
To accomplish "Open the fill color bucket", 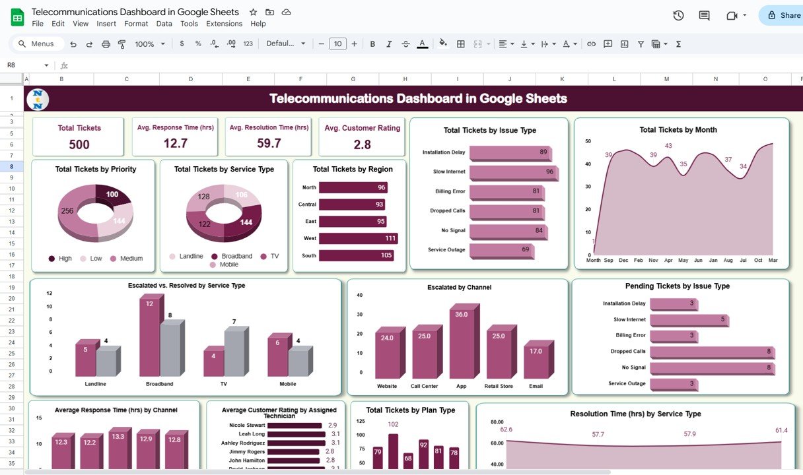I will tap(442, 44).
